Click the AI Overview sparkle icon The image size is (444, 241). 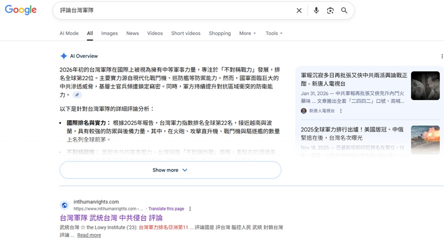64,56
